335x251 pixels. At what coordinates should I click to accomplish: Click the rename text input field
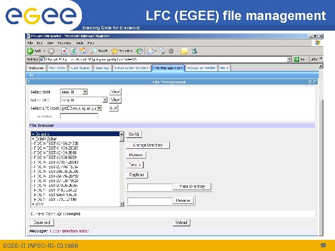150,201
